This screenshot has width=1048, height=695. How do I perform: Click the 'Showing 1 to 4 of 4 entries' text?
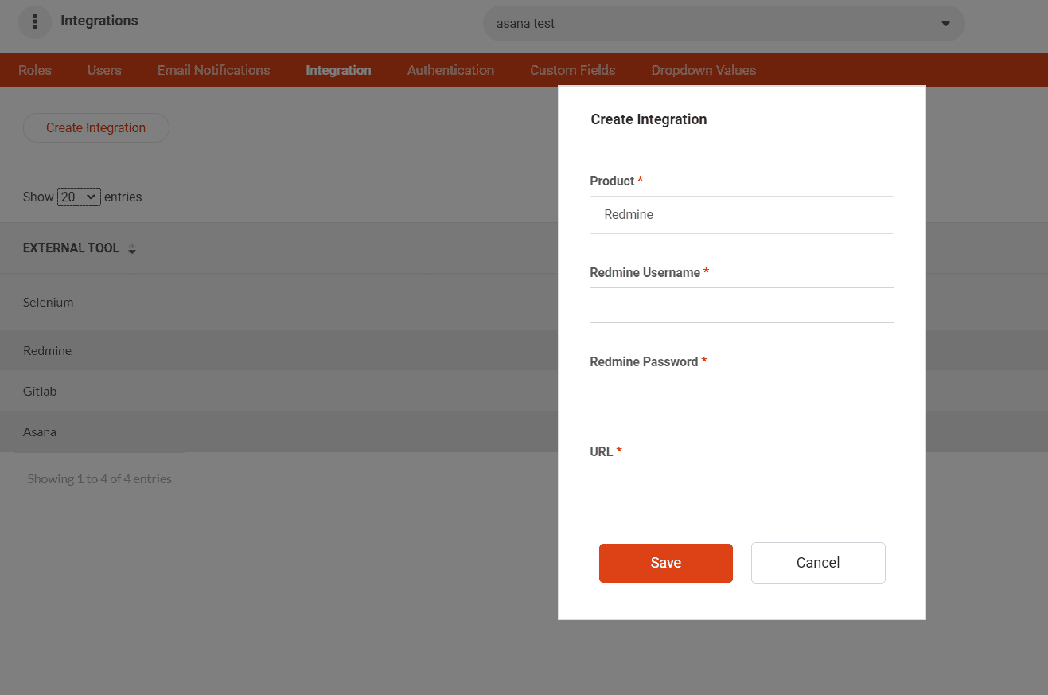(99, 479)
